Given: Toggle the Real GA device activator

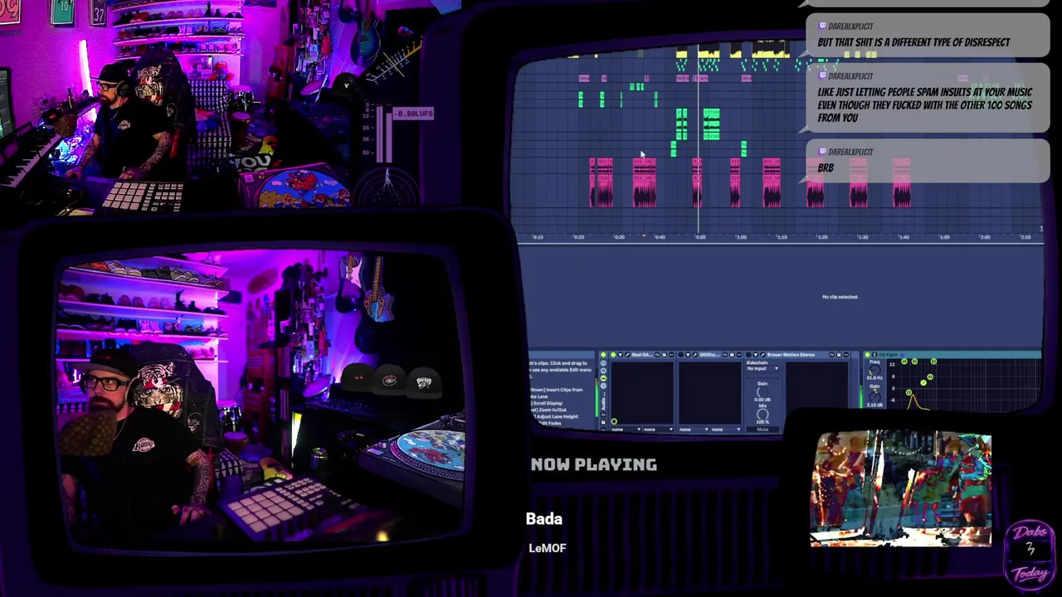Looking at the screenshot, I should [613, 355].
